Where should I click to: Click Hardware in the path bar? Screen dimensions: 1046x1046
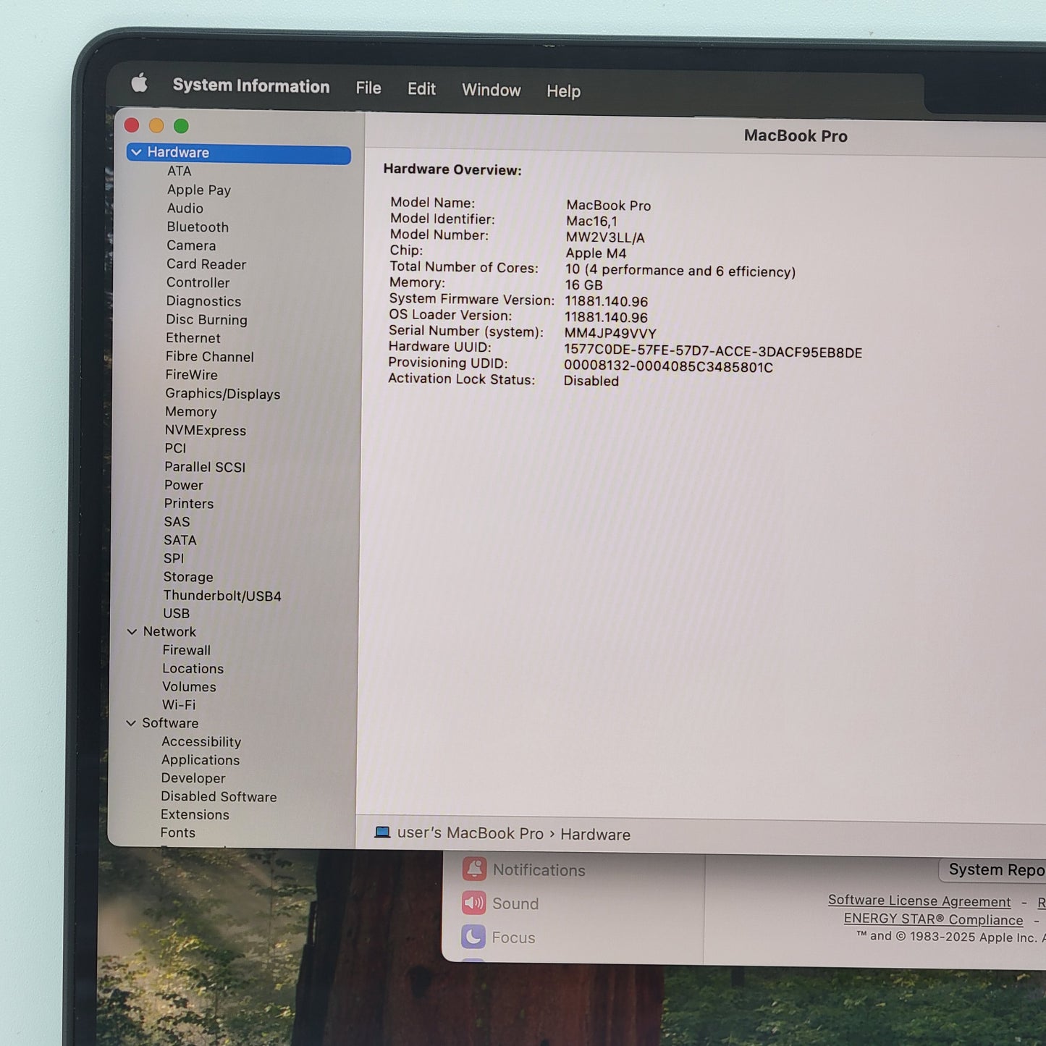[x=595, y=835]
